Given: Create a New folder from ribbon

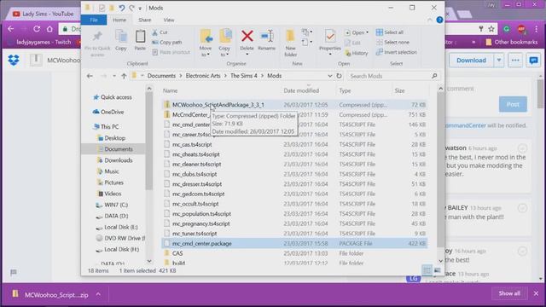Looking at the screenshot, I should 290,43.
